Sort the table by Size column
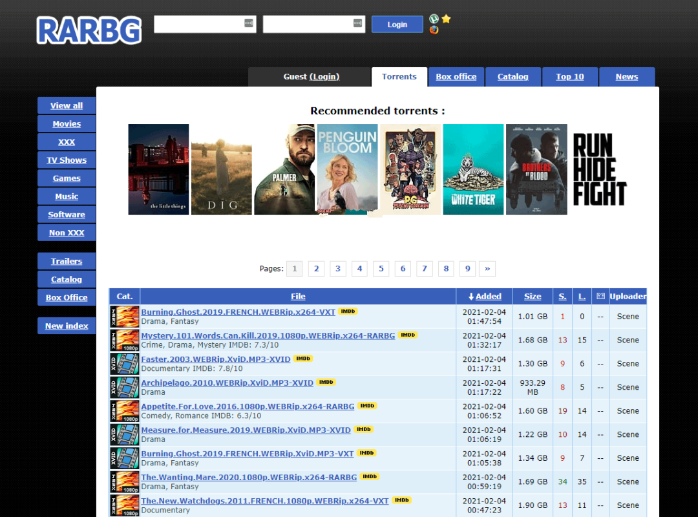The image size is (698, 517). pyautogui.click(x=533, y=296)
